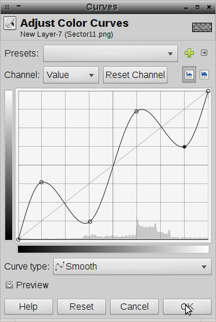
Task: Open the presets menu arrow button
Action: click(204, 53)
